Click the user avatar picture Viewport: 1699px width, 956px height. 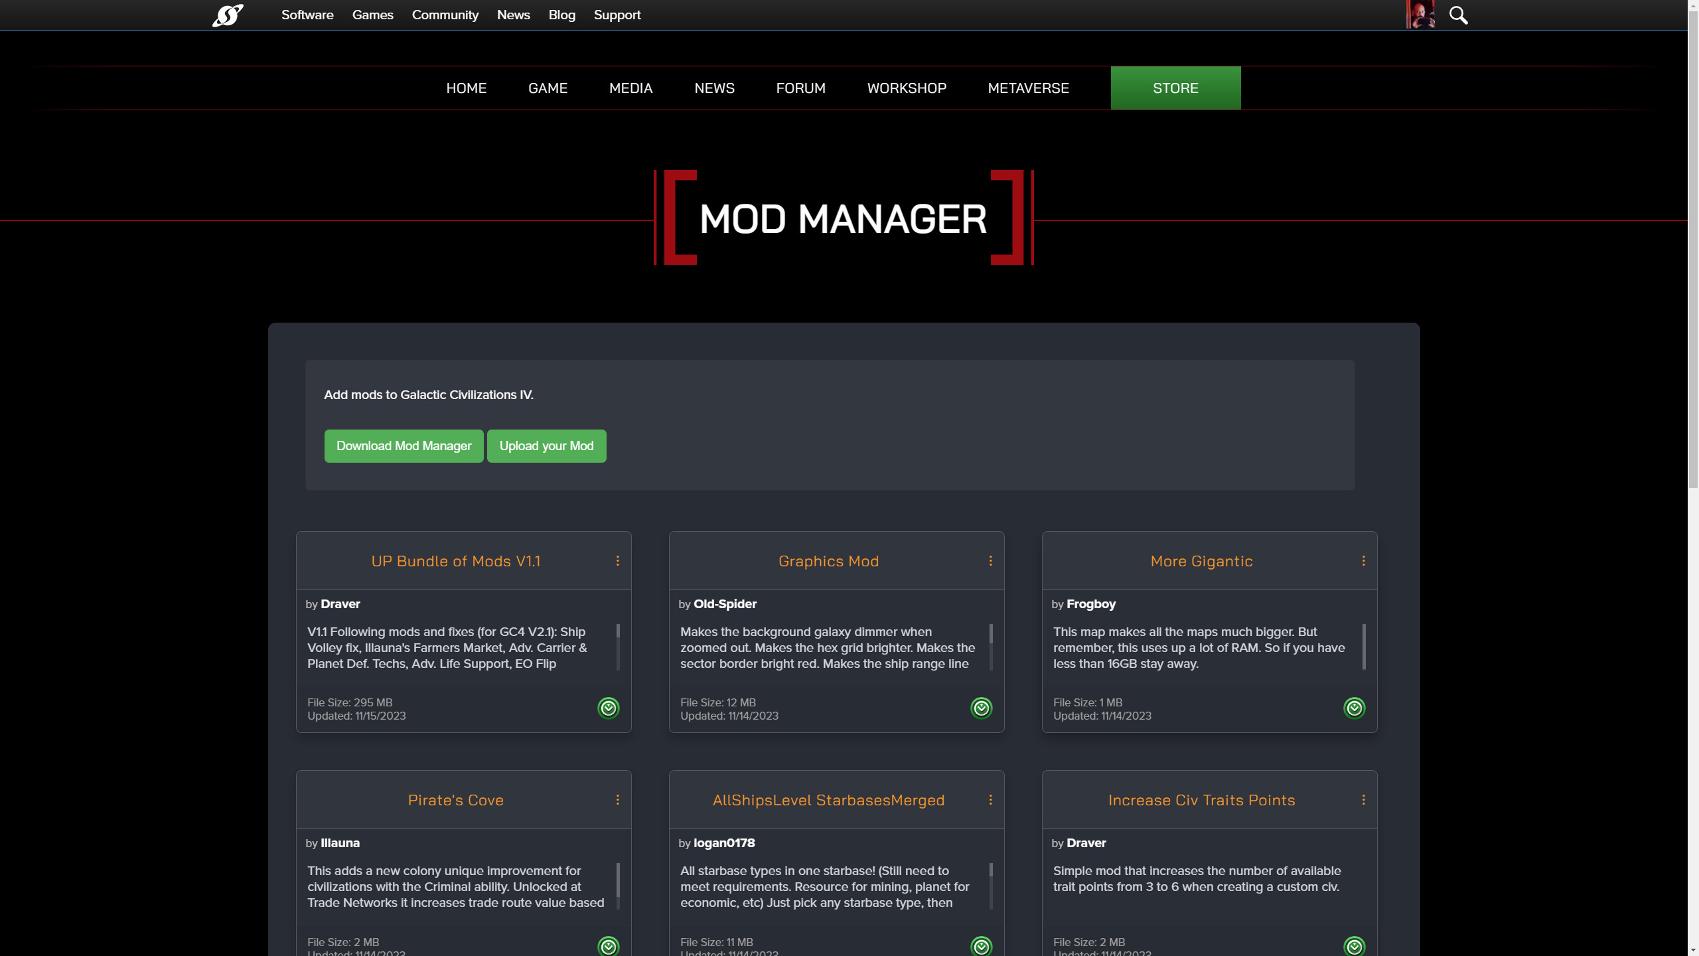[x=1420, y=15]
